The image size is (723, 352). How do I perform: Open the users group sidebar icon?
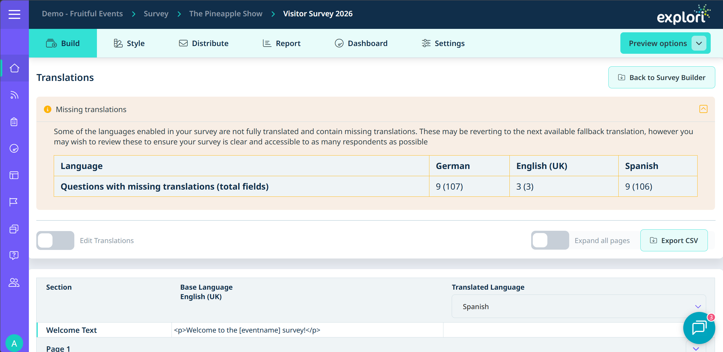tap(14, 283)
